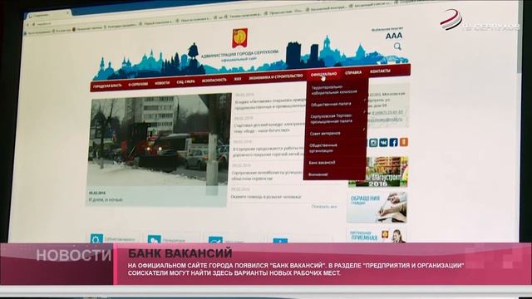
Task: Open the first news headline dated at top
Action: tap(269, 104)
